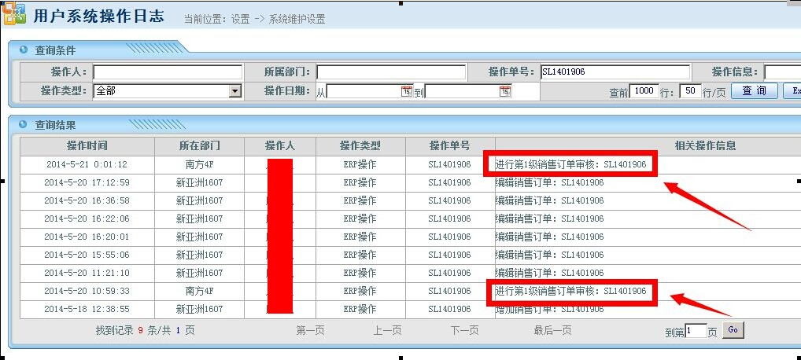801x360 pixels.
Task: Click the 操作时间 column header
Action: [87, 146]
